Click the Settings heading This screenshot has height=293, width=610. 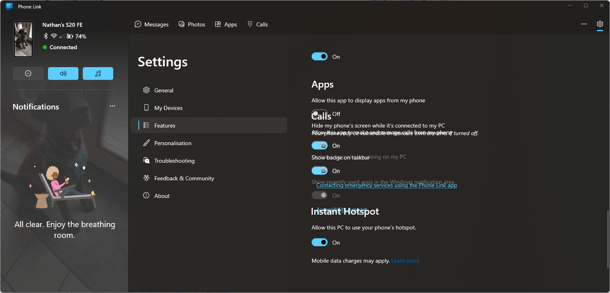[x=163, y=62]
